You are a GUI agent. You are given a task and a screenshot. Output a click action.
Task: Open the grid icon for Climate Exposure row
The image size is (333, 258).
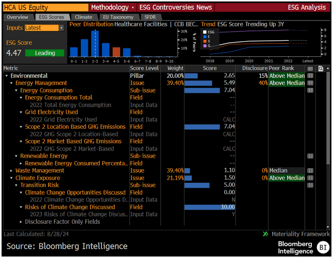[x=310, y=178]
